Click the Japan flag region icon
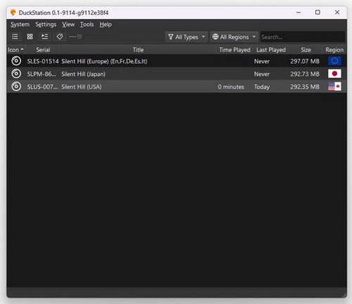The height and width of the screenshot is (304, 352). 334,74
